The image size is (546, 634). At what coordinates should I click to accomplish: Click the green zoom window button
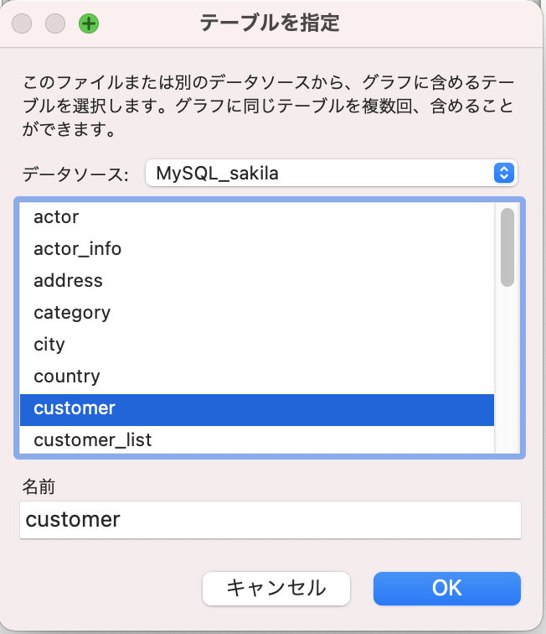point(88,23)
